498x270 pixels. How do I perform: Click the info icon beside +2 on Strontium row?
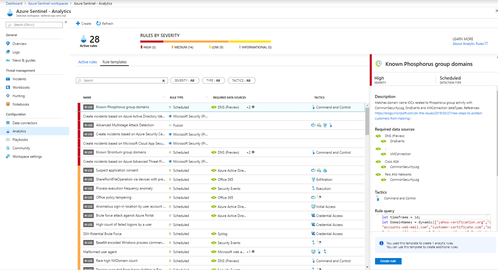[253, 152]
